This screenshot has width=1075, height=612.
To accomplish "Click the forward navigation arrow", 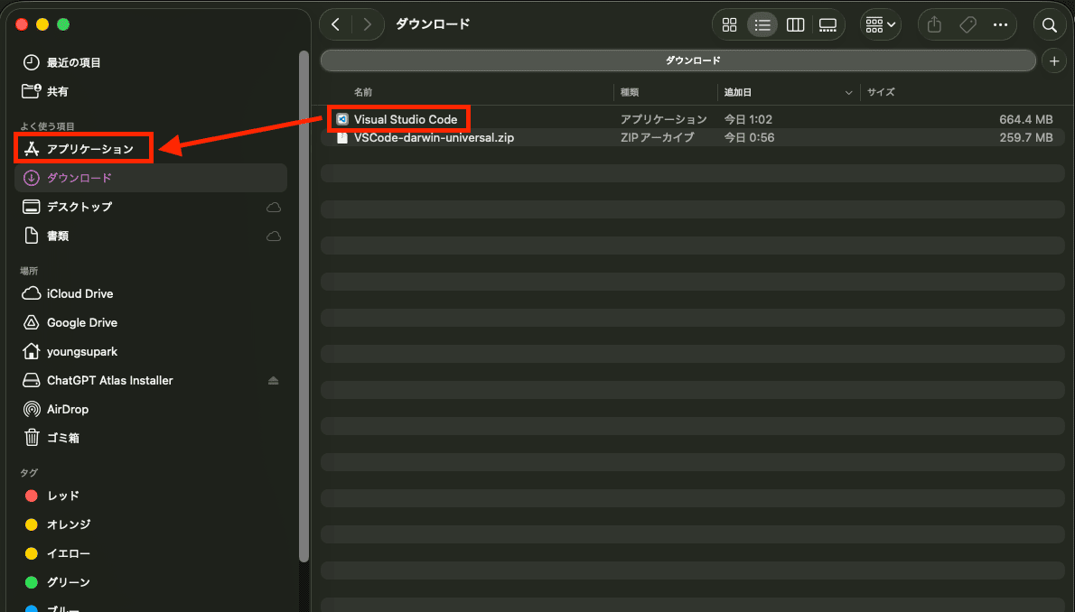I will (367, 25).
